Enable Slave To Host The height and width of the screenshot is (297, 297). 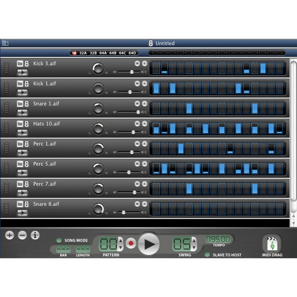point(207,254)
